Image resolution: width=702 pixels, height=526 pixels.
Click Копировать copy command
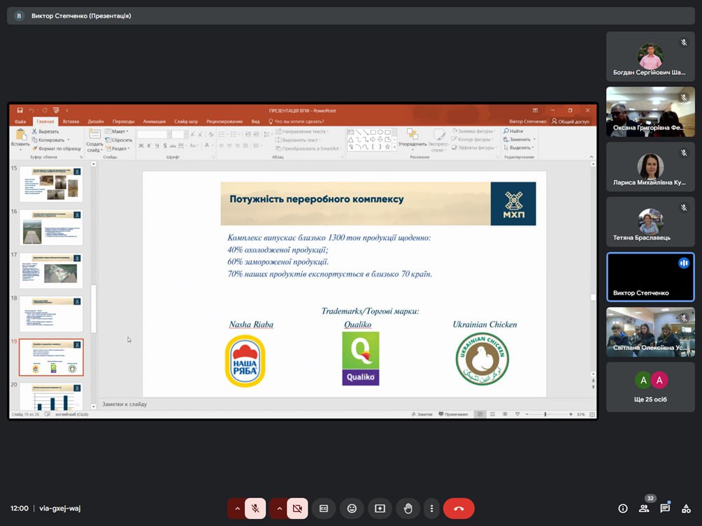pyautogui.click(x=50, y=140)
